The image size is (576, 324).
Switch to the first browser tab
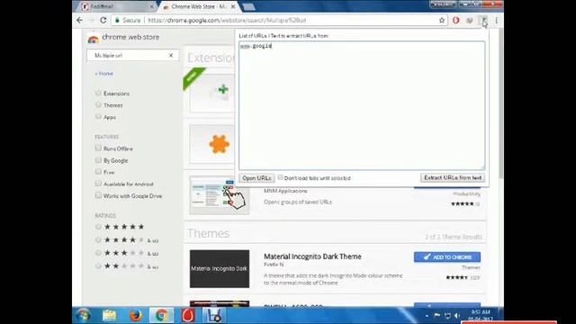[116, 6]
